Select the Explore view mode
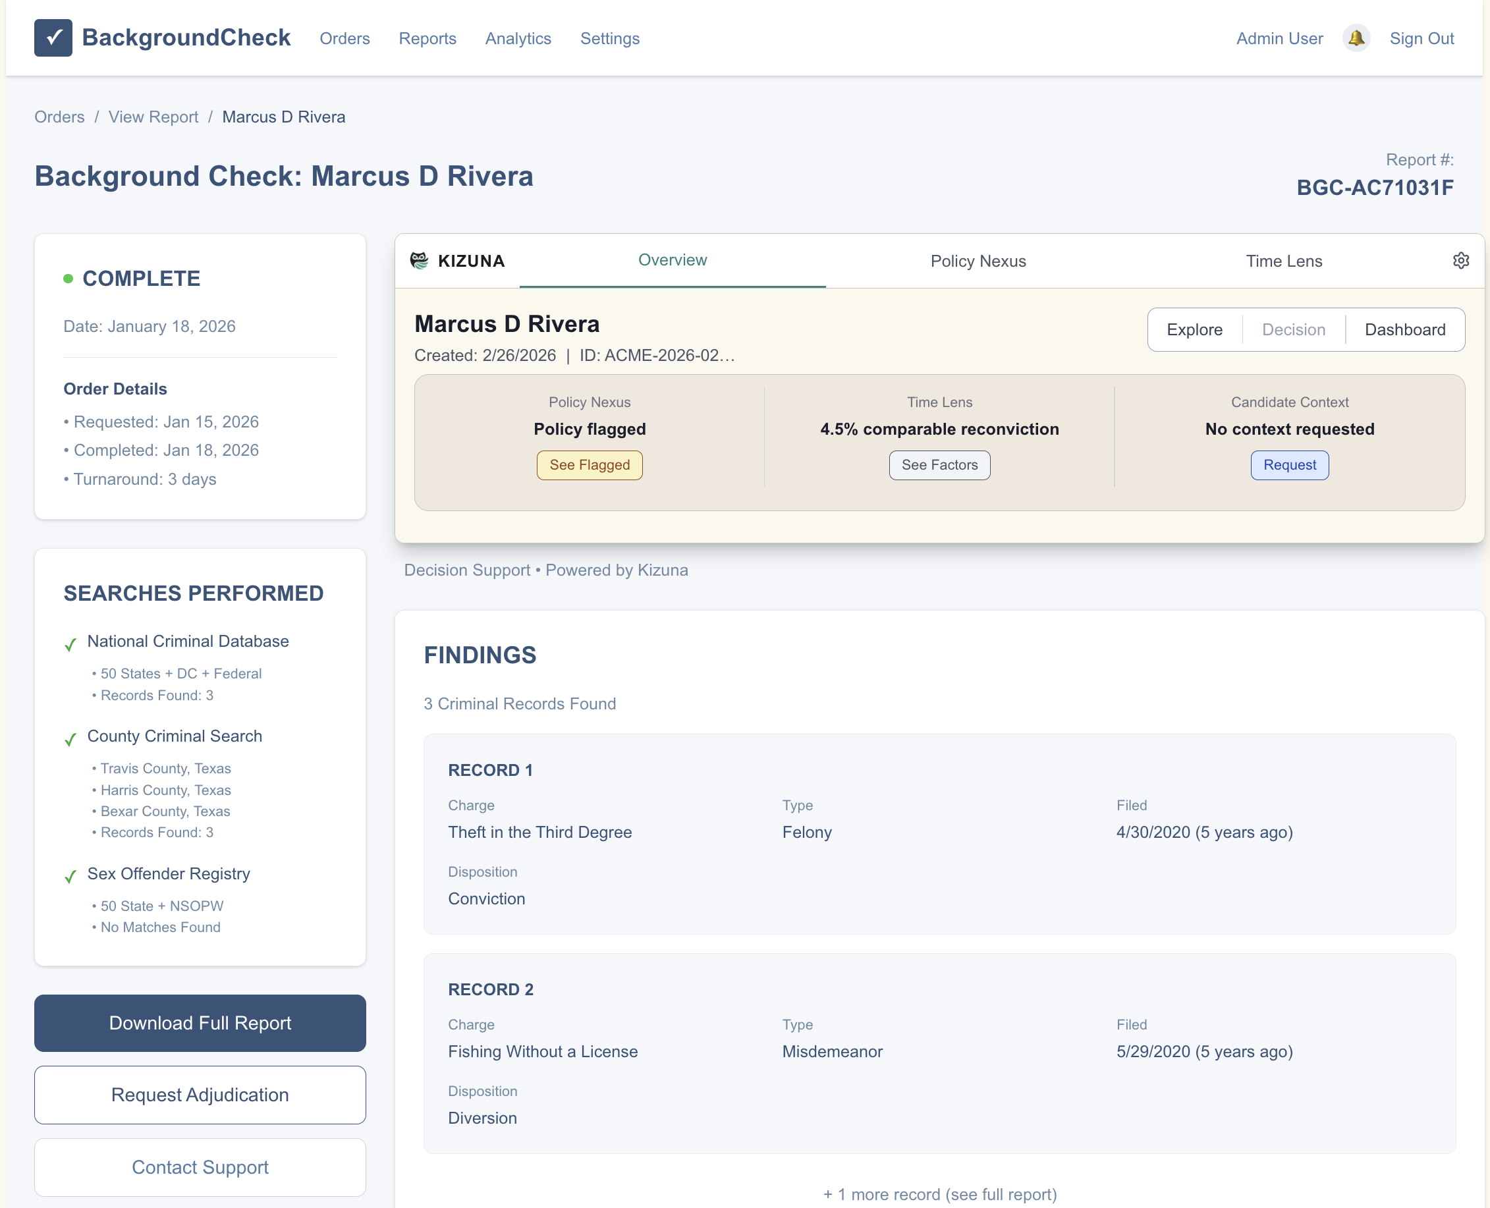The height and width of the screenshot is (1208, 1490). 1194,329
